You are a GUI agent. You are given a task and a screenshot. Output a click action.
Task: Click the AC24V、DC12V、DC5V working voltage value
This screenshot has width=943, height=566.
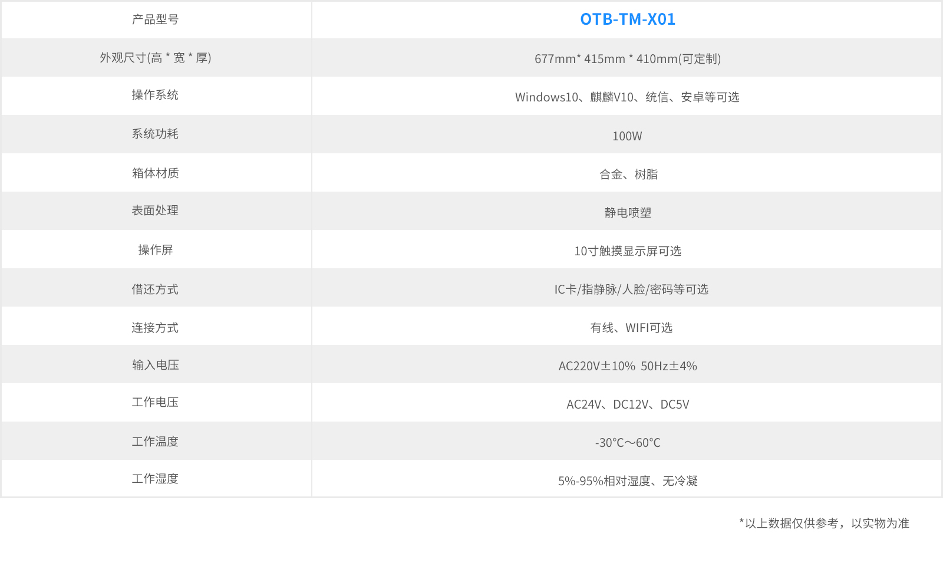point(628,404)
